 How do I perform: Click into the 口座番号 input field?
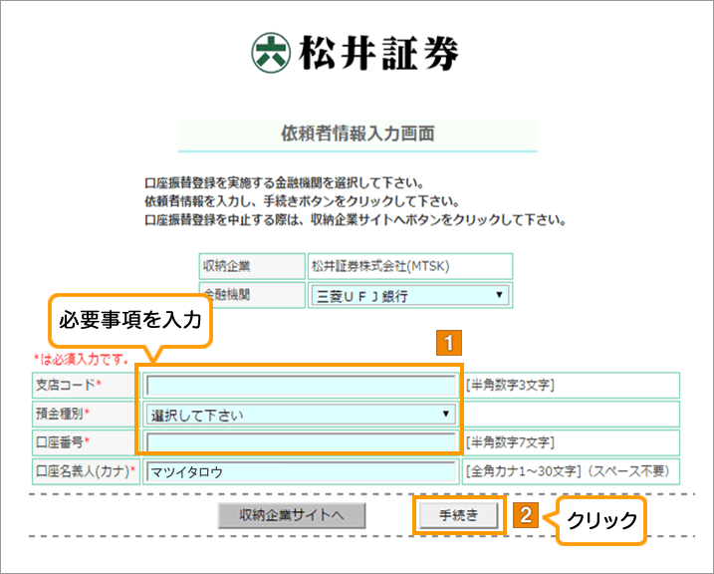pyautogui.click(x=300, y=441)
